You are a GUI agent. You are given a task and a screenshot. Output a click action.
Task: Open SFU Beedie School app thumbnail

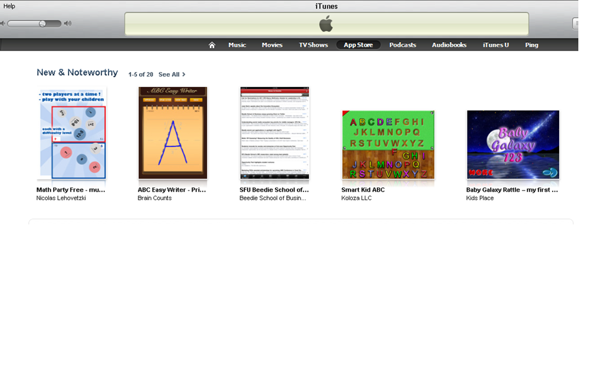click(274, 133)
